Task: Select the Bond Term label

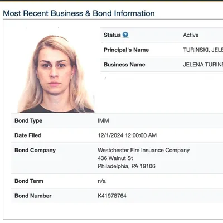Action: [x=29, y=181]
